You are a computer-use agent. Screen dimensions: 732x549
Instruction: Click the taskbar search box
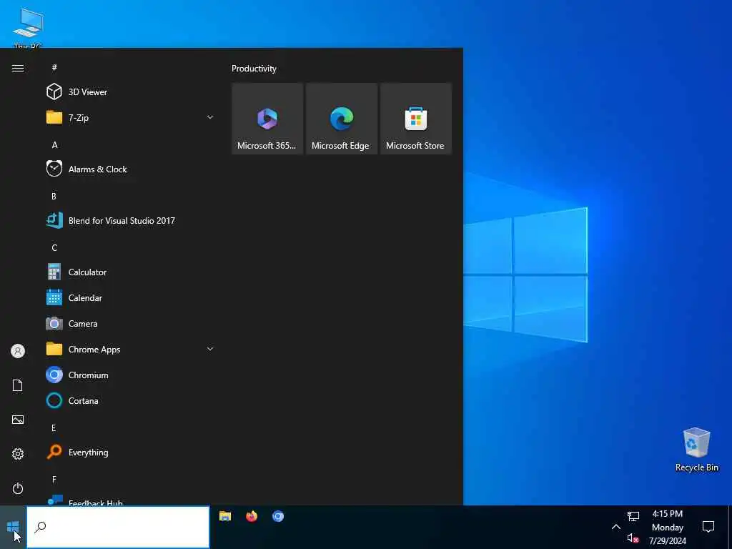pyautogui.click(x=118, y=527)
